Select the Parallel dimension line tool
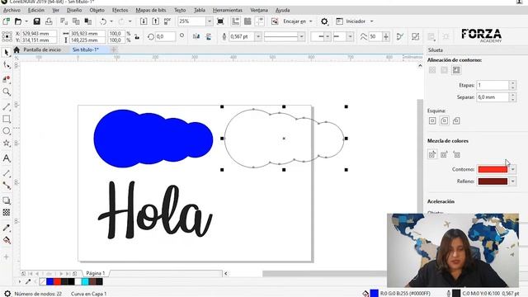Screen dimensions: 528x297 pos(7,173)
